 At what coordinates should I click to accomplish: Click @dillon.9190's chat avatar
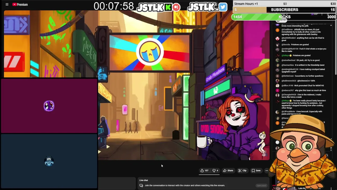(x=277, y=85)
